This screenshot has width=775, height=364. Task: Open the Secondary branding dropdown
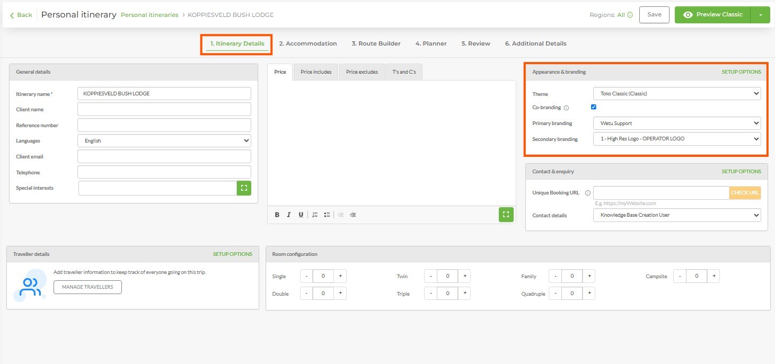[677, 139]
